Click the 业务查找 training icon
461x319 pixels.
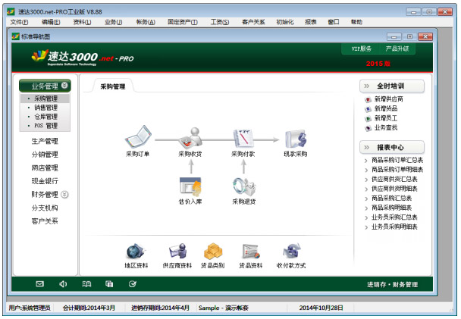368,128
